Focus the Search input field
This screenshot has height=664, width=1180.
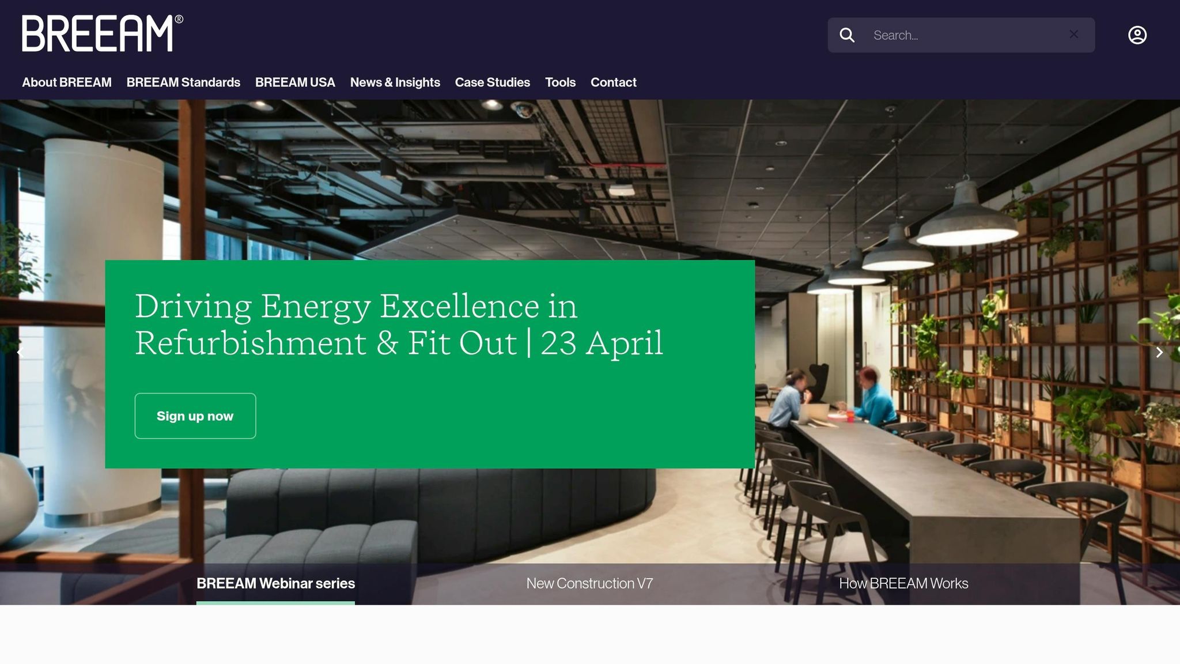point(962,35)
